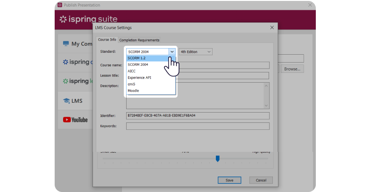Open the Completion Requirements tab
This screenshot has width=370, height=192.
click(x=139, y=40)
